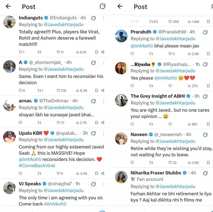Open @imVkohli mention in Prarabdh reply

[x=142, y=45]
